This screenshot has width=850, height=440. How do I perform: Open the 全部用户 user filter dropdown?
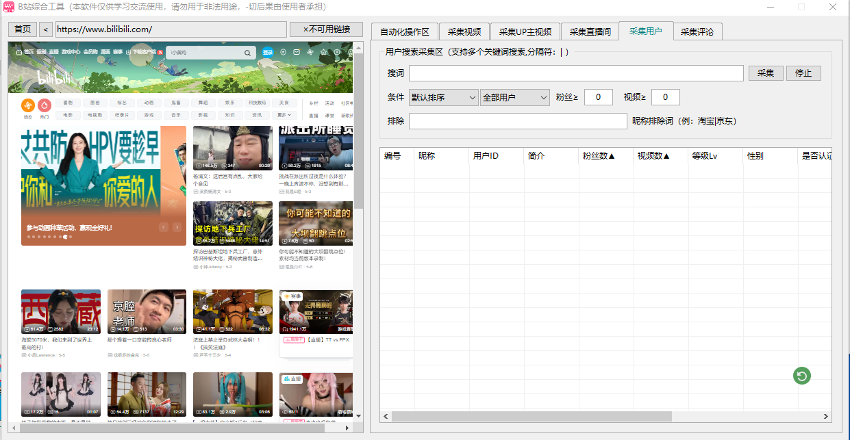(x=514, y=97)
